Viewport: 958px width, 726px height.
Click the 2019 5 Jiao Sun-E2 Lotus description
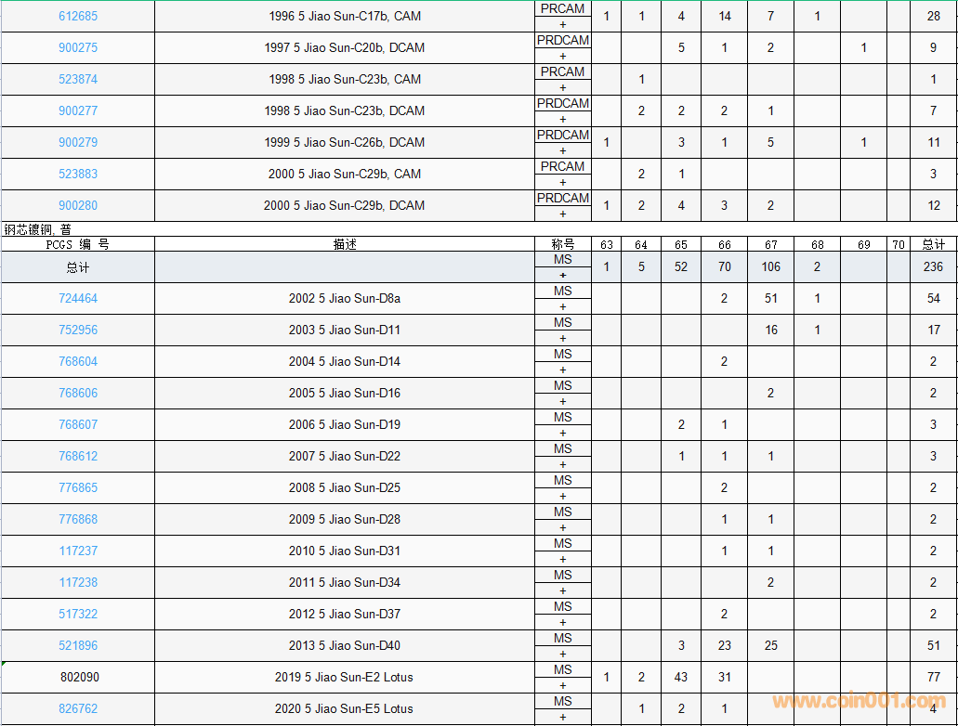pos(344,677)
